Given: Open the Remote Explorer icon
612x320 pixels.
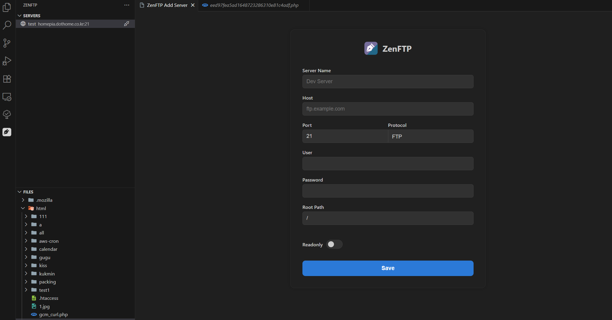Looking at the screenshot, I should tap(7, 97).
